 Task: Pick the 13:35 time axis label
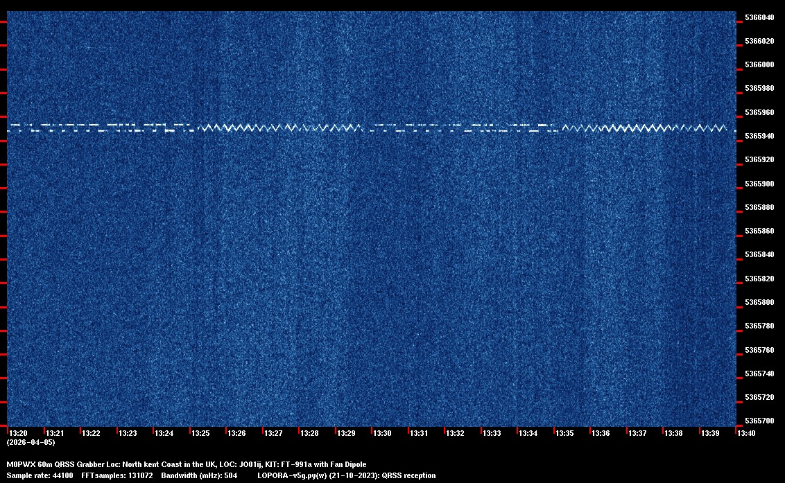[x=564, y=433]
